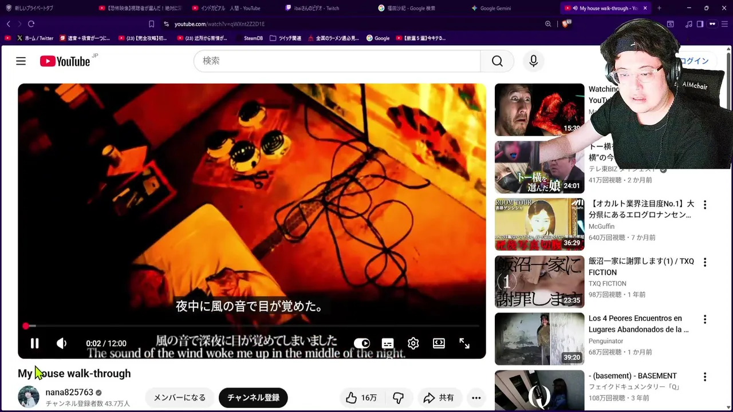Screen dimensions: 733x412
Task: Dislike the video with thumbs-down
Action: (399, 398)
